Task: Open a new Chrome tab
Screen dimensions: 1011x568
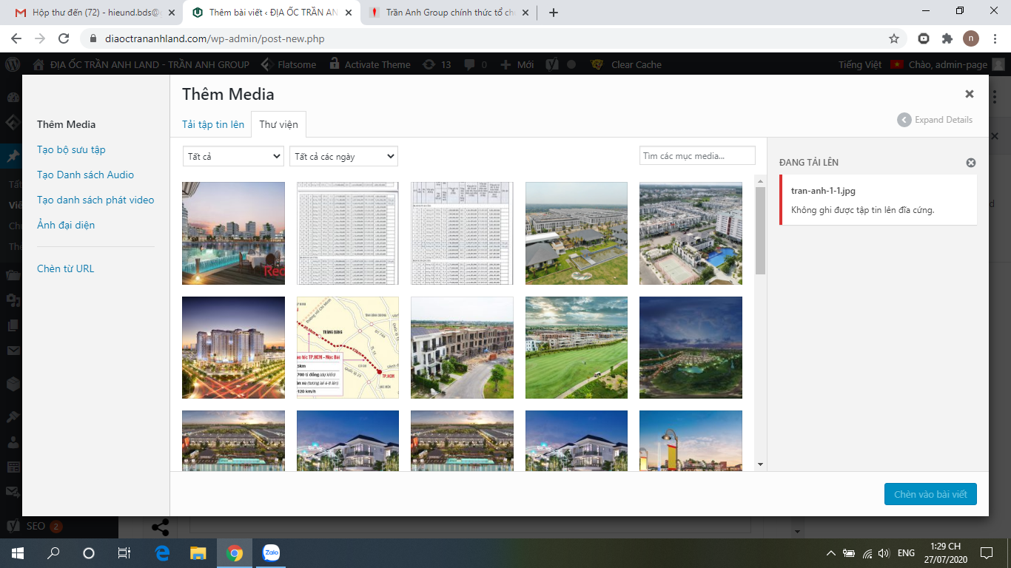Action: tap(554, 13)
